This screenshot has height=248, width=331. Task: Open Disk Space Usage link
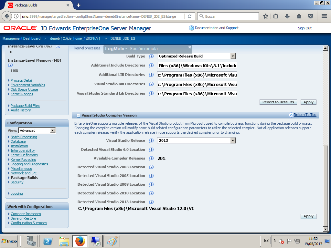click(24, 90)
